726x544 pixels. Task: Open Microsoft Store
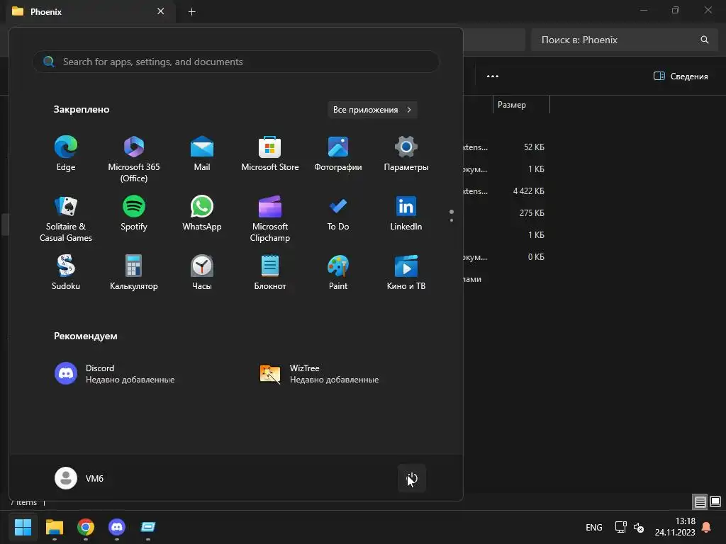[x=270, y=154]
